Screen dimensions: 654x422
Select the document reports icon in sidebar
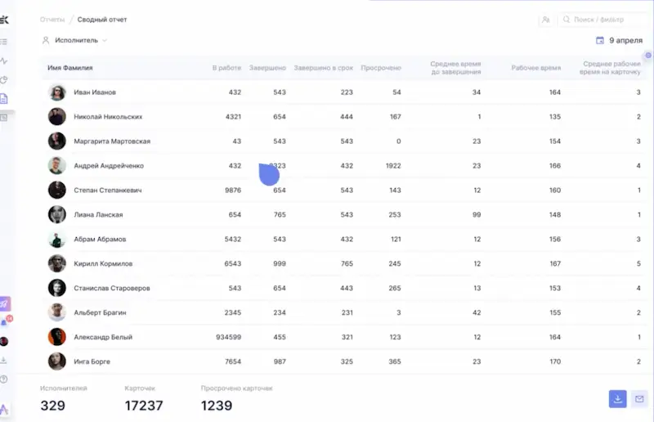(4, 99)
